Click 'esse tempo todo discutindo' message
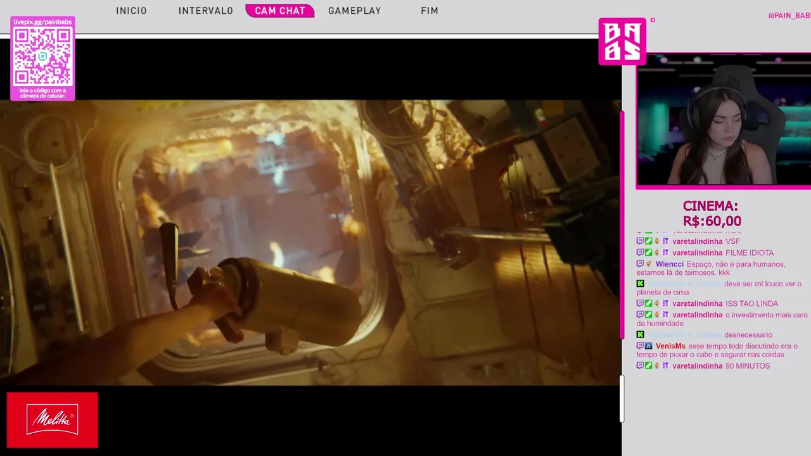Screen dimensions: 811x456 pyautogui.click(x=717, y=350)
